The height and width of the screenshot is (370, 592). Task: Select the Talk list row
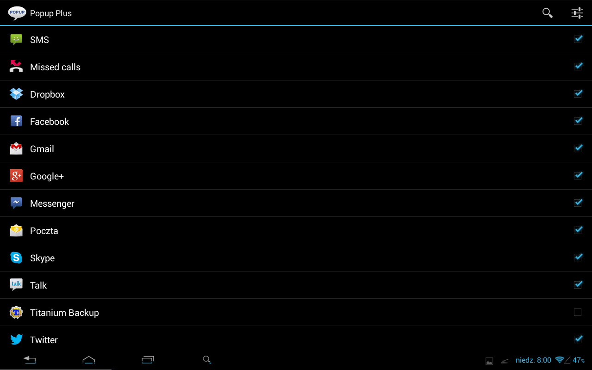click(296, 285)
